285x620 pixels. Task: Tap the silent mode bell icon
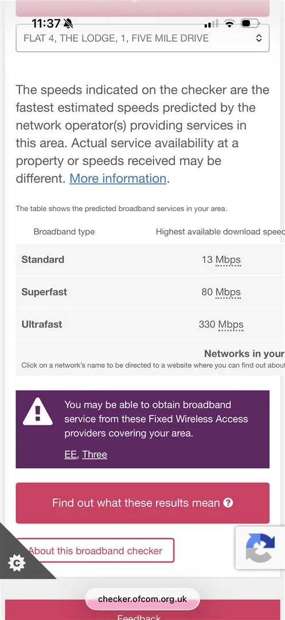point(68,24)
